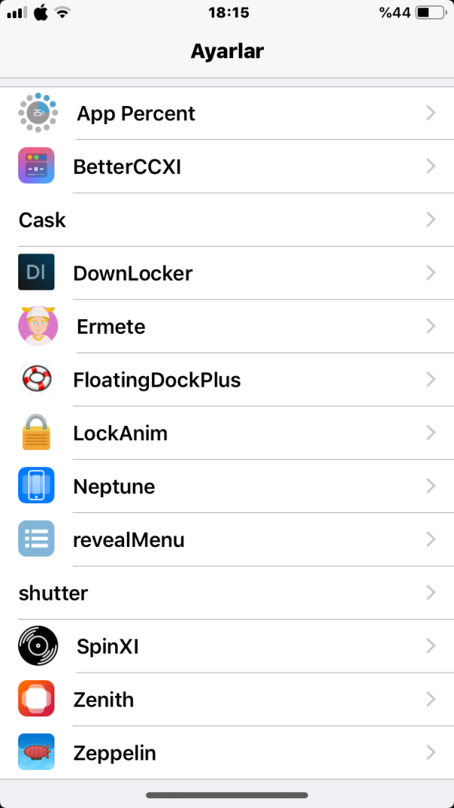Tap the LockAnim orange padlock icon
The width and height of the screenshot is (454, 808).
36,433
